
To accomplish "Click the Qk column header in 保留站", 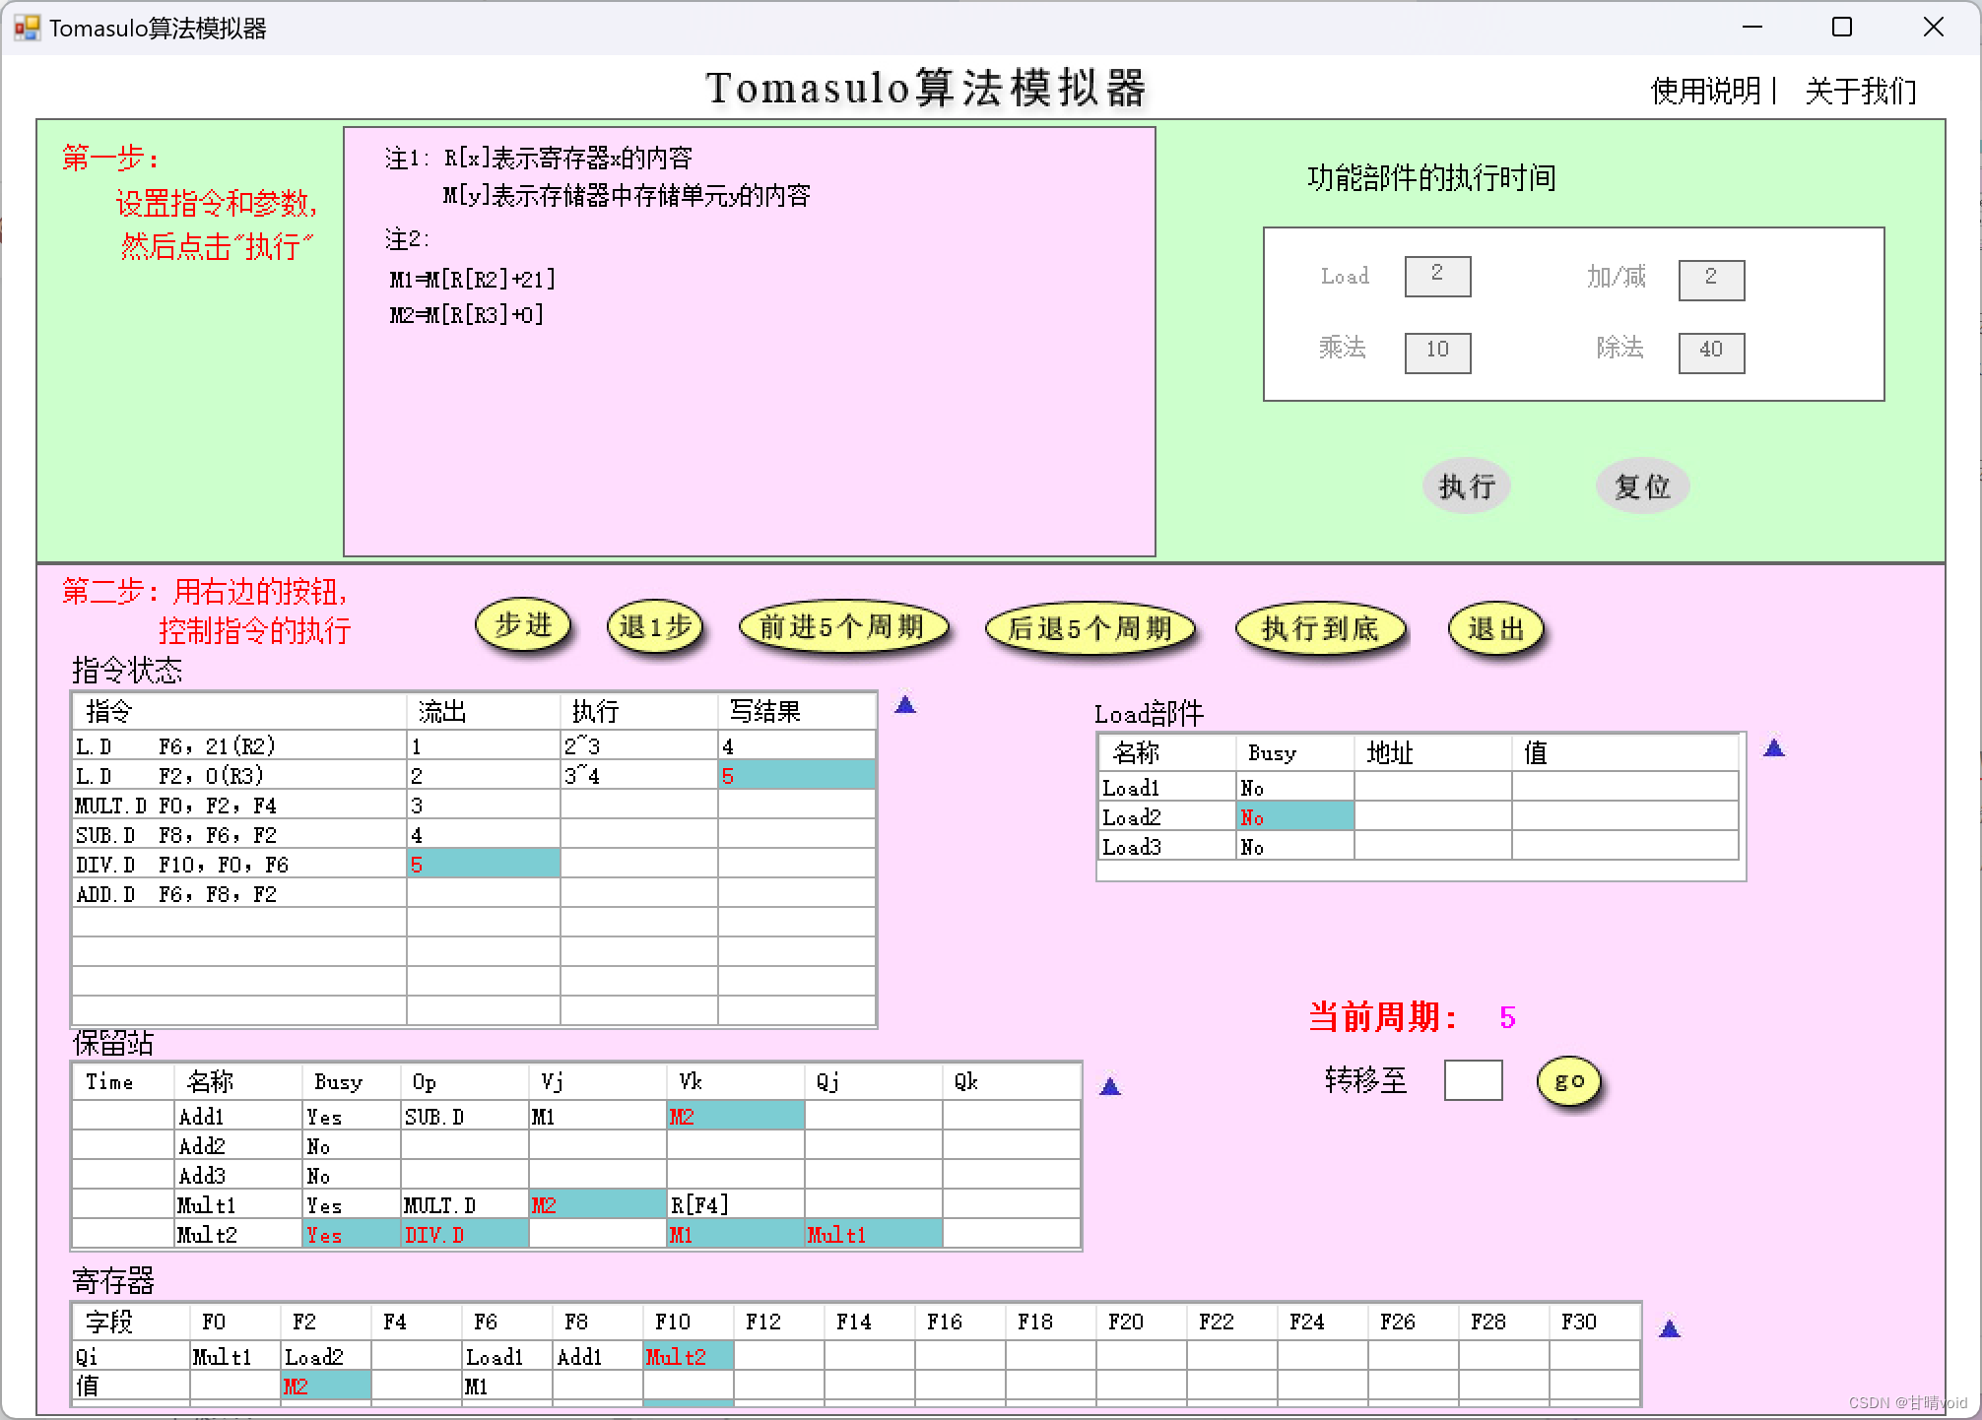I will 1011,1081.
